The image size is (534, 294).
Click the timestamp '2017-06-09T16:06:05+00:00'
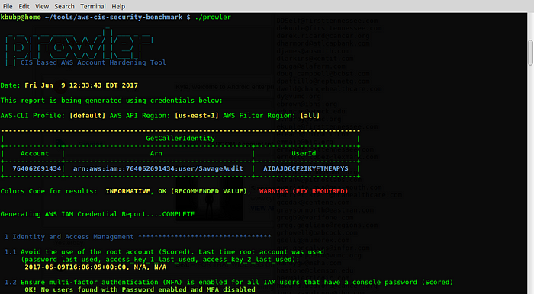pos(75,267)
